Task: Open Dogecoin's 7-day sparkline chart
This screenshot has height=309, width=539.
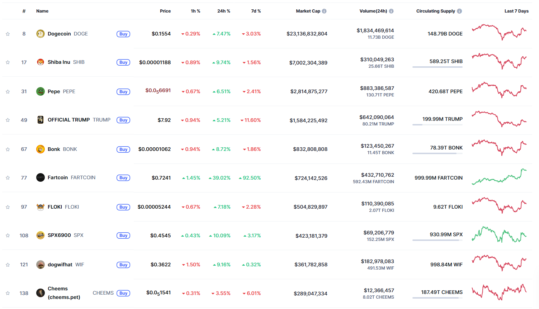Action: [x=499, y=32]
